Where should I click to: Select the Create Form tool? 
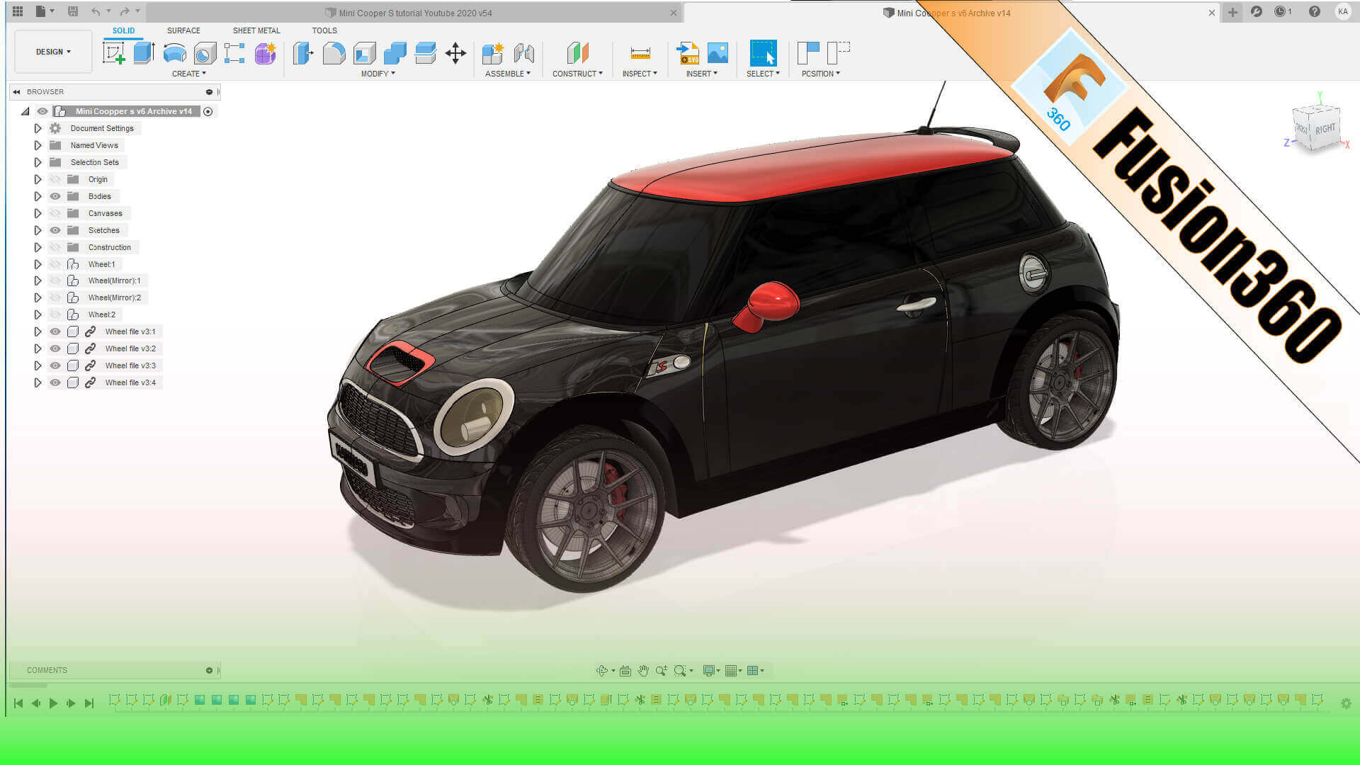click(x=265, y=53)
